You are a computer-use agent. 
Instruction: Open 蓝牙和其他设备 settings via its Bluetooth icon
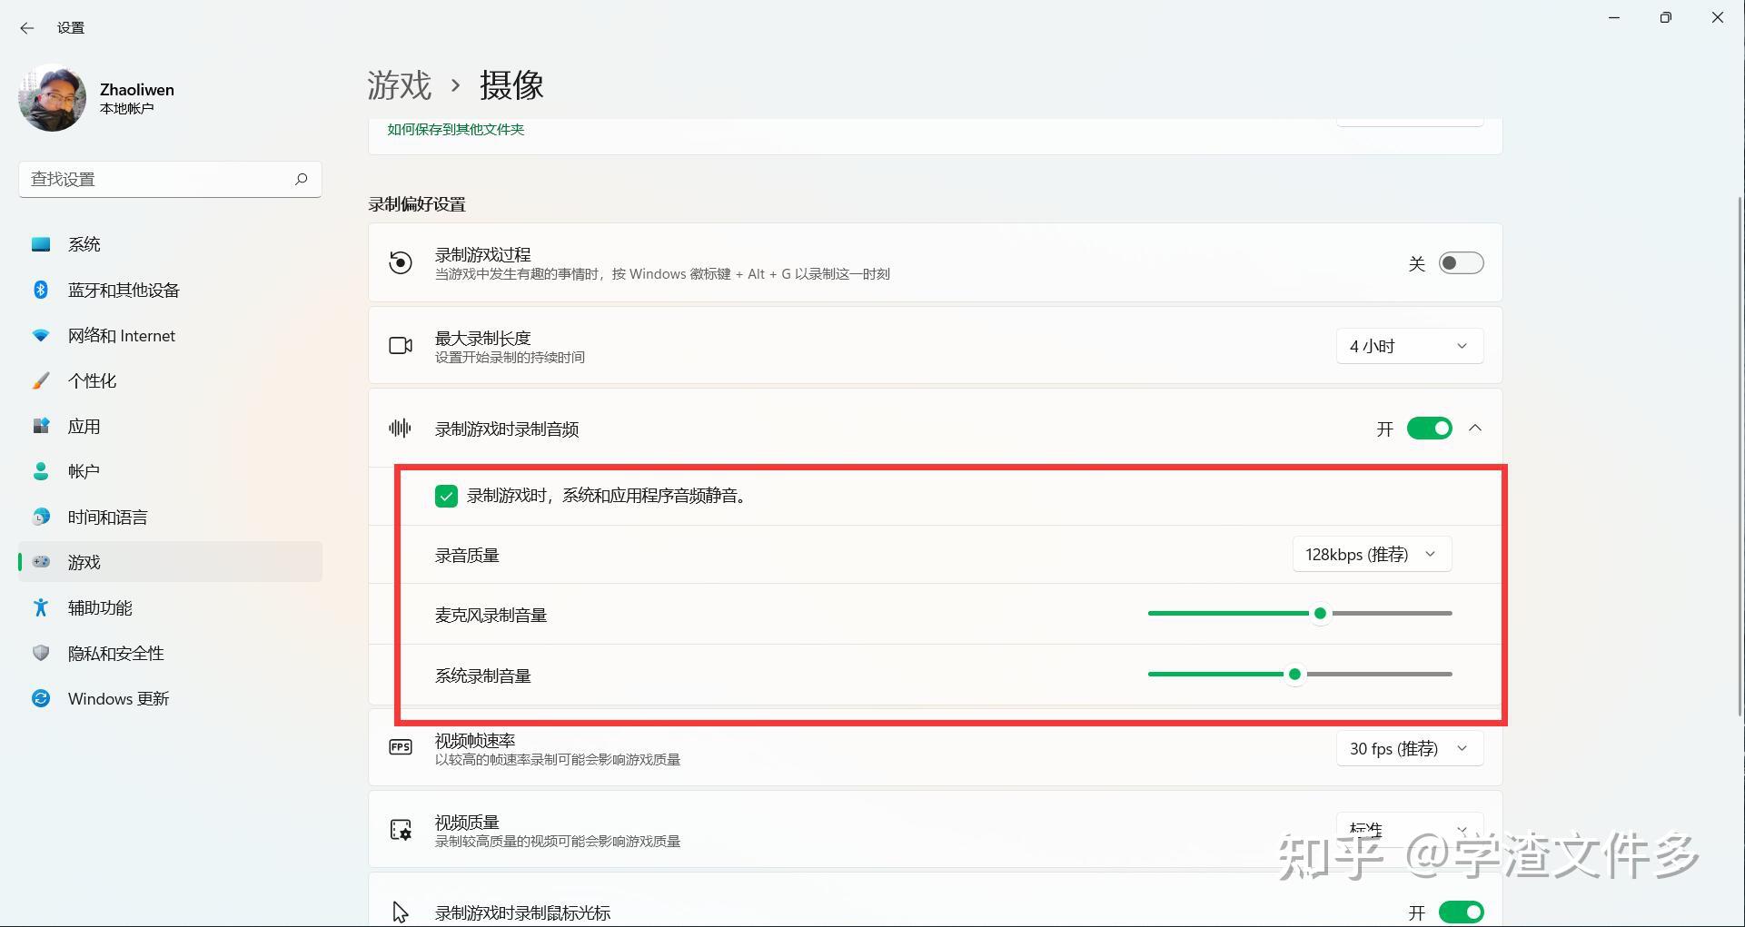pyautogui.click(x=40, y=290)
